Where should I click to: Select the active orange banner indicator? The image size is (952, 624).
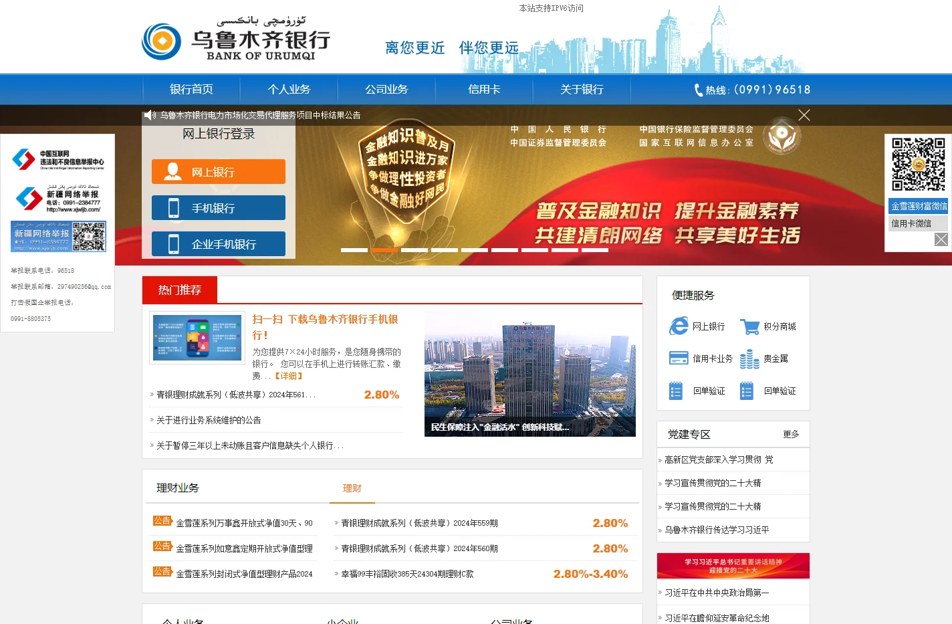coord(384,250)
